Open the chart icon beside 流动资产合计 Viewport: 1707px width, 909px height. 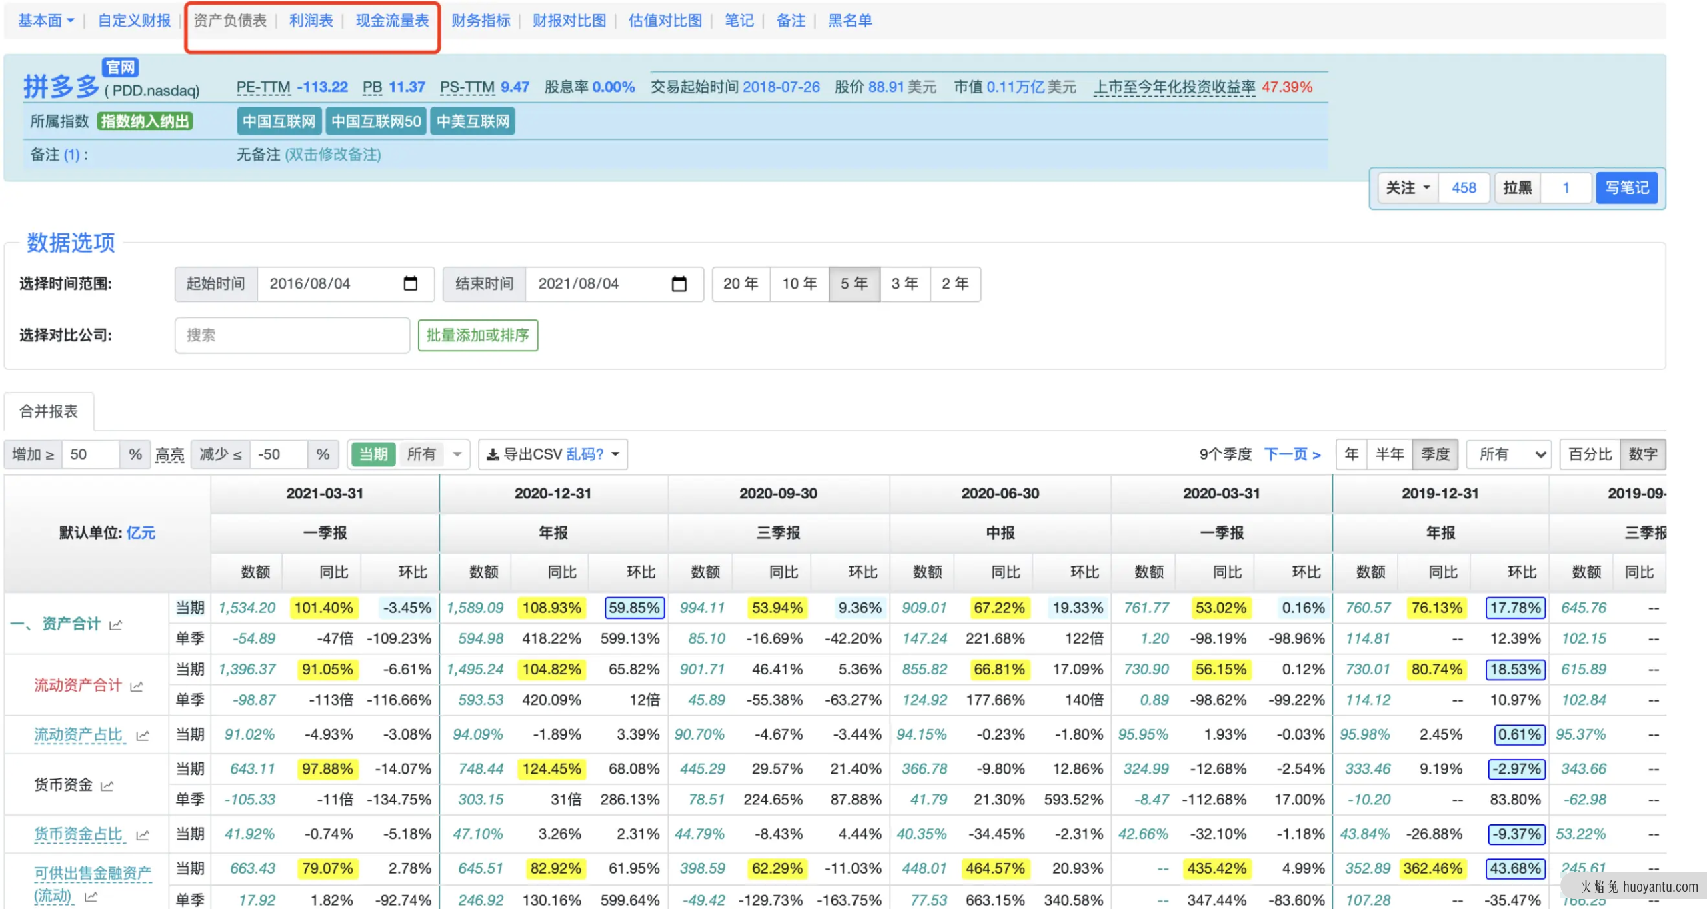coord(137,686)
